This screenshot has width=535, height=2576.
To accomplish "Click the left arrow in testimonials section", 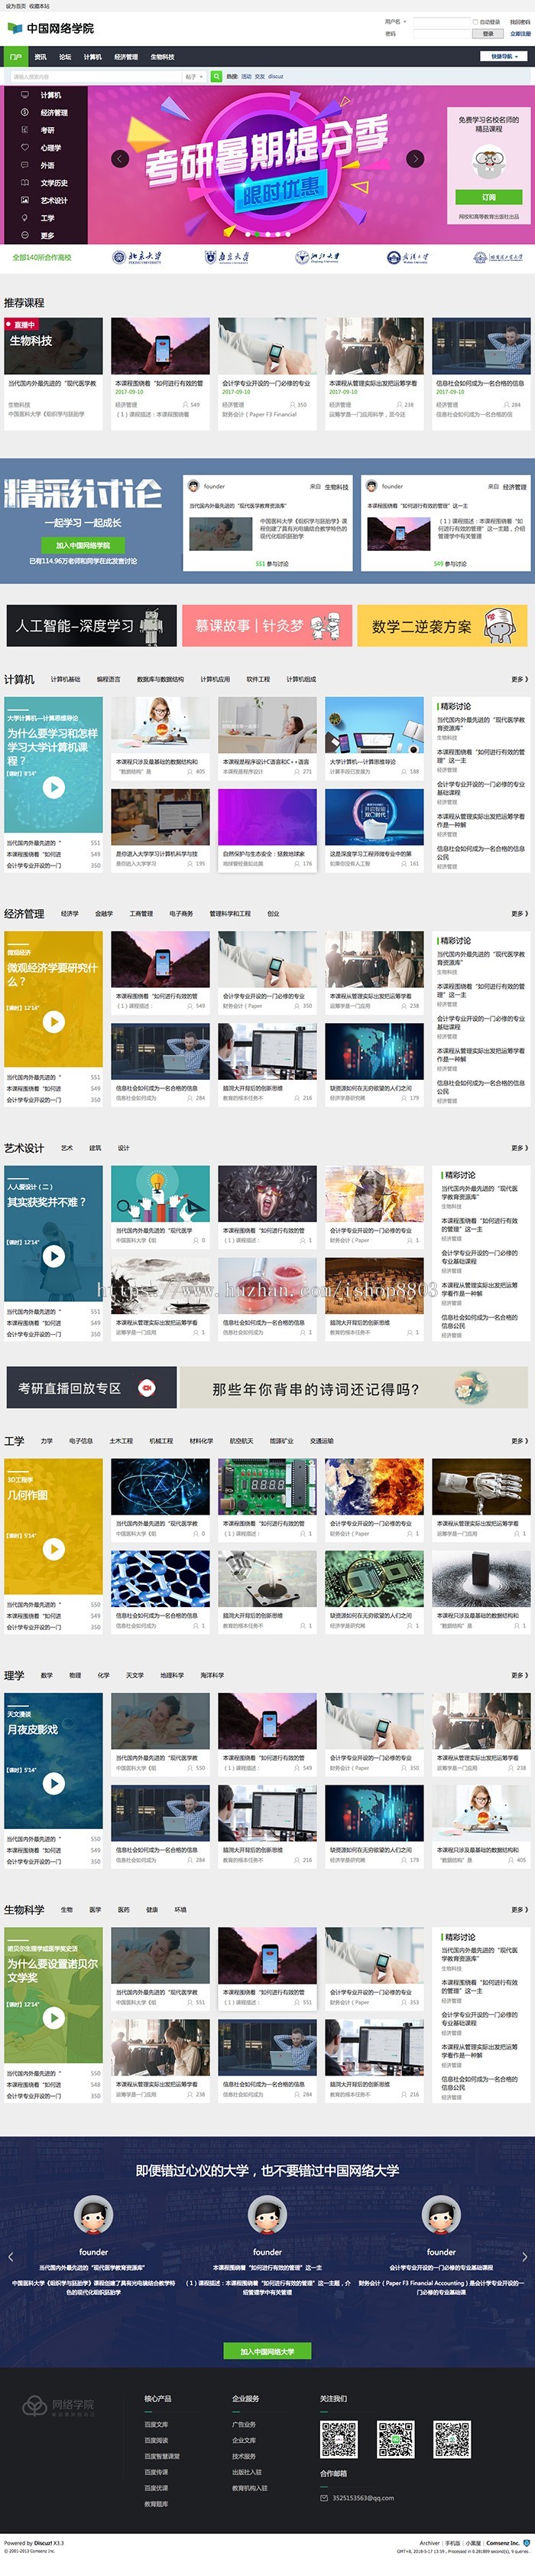I will 10,2257.
